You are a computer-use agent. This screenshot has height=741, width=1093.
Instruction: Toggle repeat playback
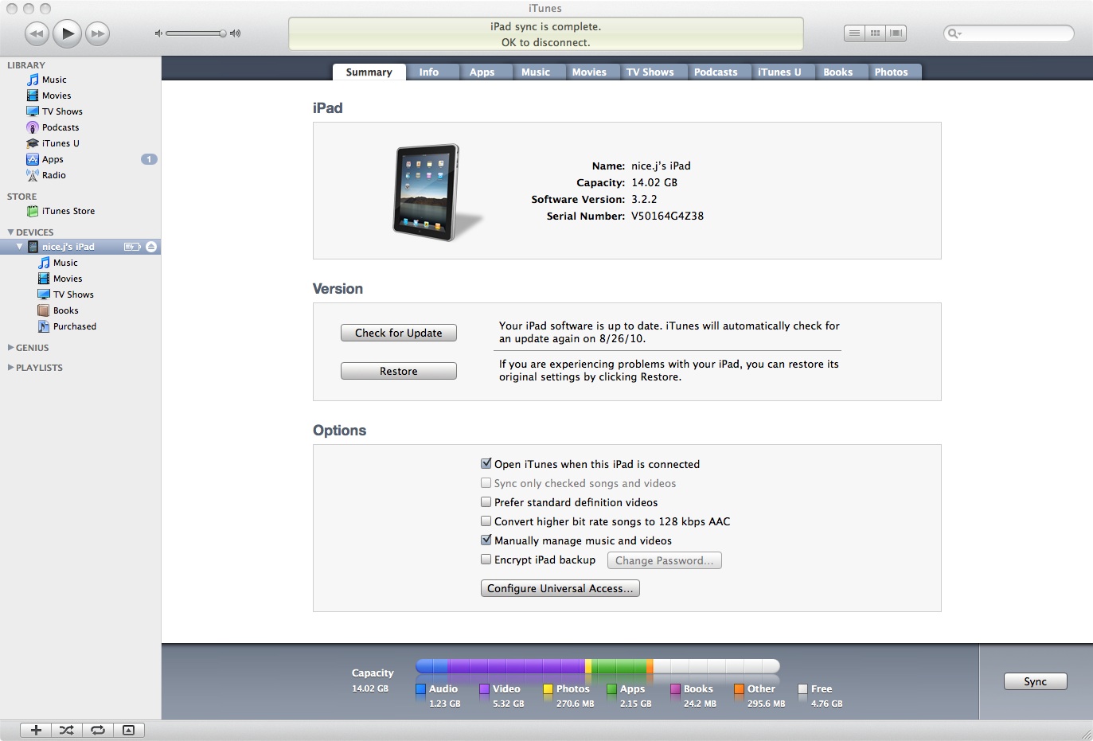(x=98, y=730)
